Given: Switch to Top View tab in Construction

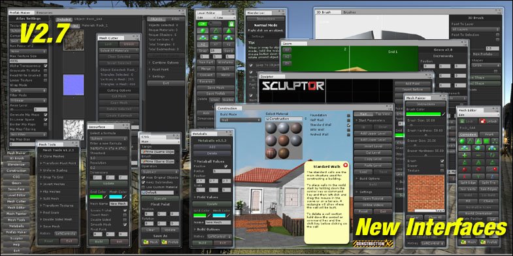Looking at the screenshot, I should (383, 114).
